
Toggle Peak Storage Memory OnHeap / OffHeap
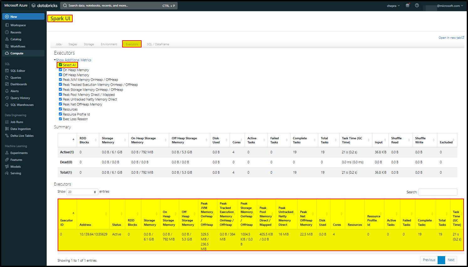pyautogui.click(x=60, y=89)
